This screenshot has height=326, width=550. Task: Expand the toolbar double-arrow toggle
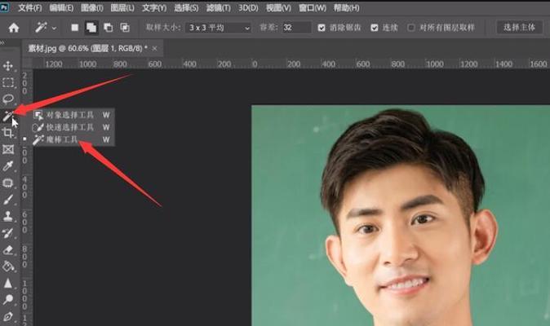[2, 42]
